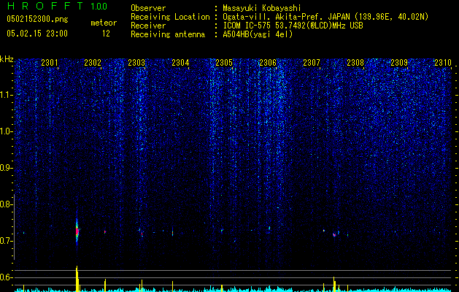Click the 0.9 kHz axis tick label
Image resolution: width=459 pixels, height=292 pixels.
click(6, 168)
